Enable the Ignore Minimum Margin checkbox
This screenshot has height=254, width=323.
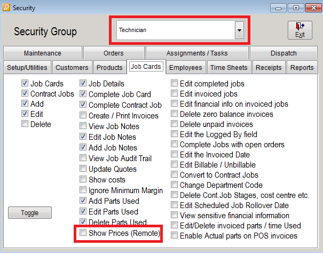click(83, 190)
